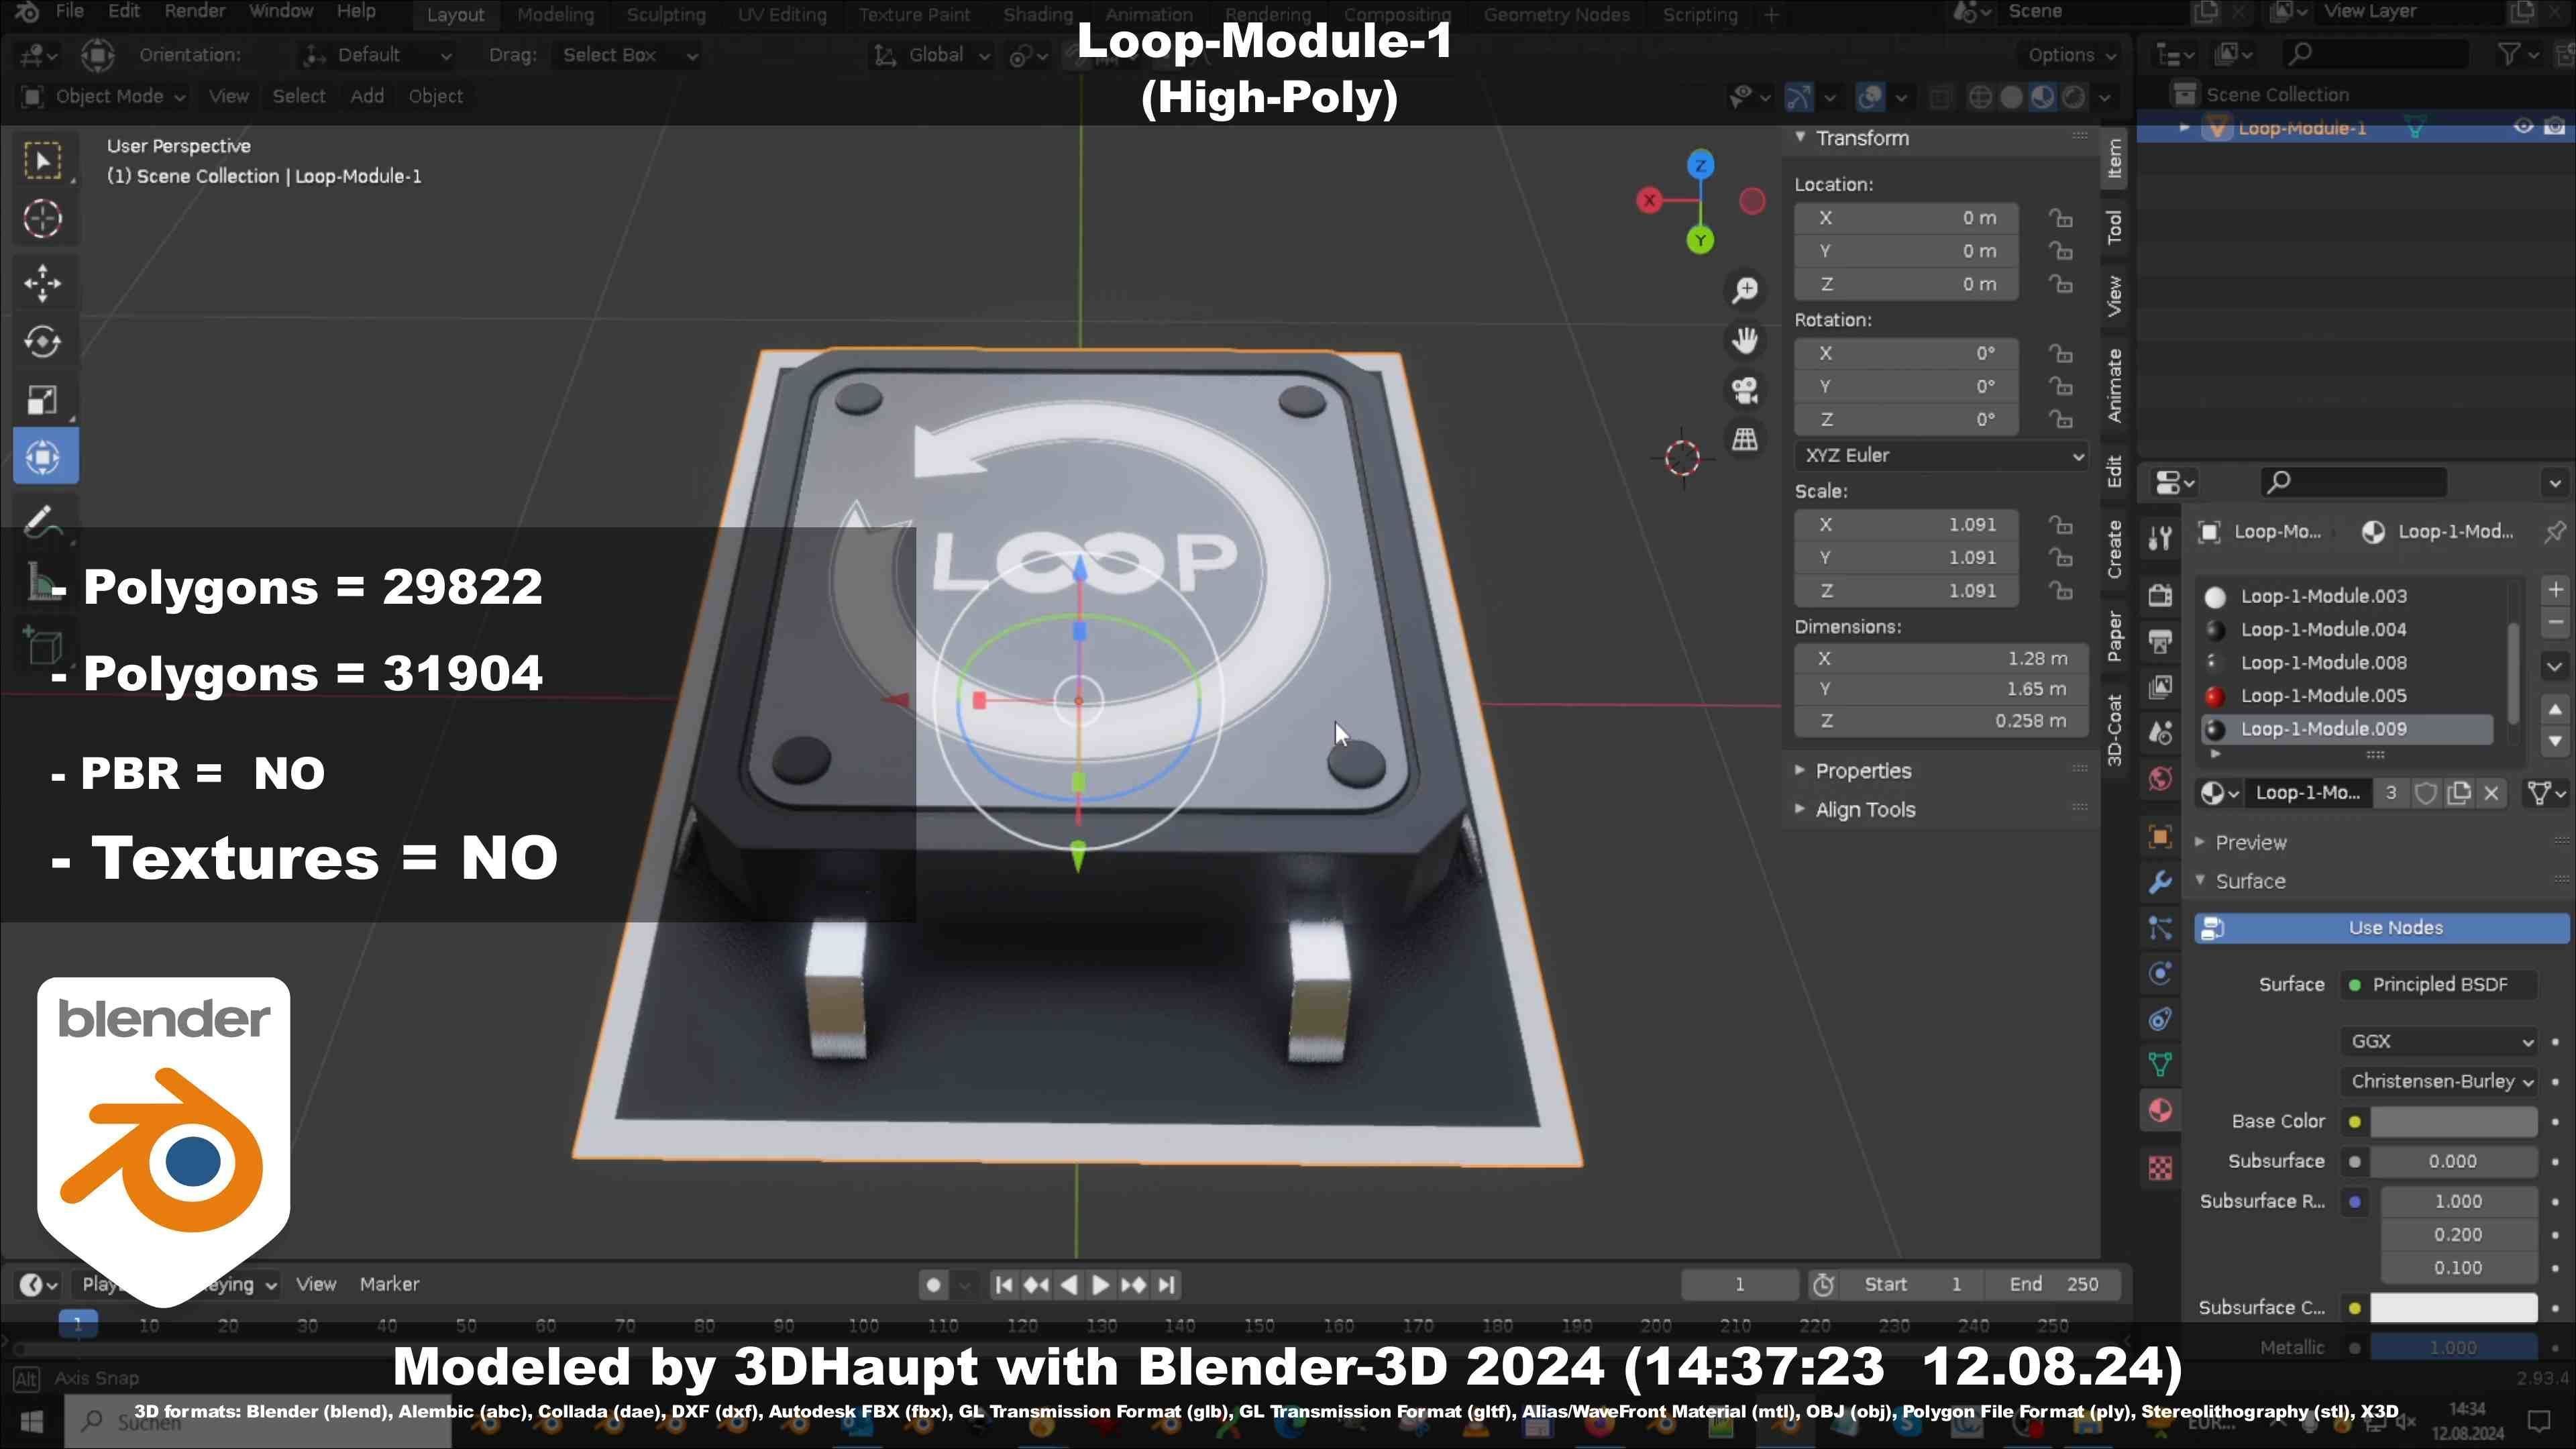
Task: Open the Material properties tab icon
Action: click(2160, 1111)
